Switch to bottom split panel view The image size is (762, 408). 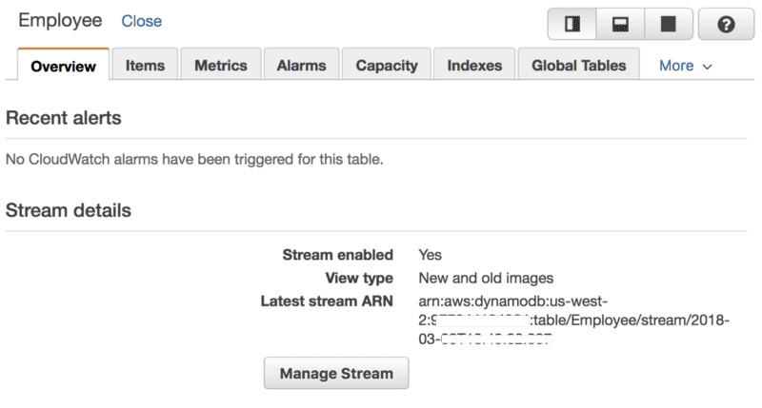coord(620,25)
